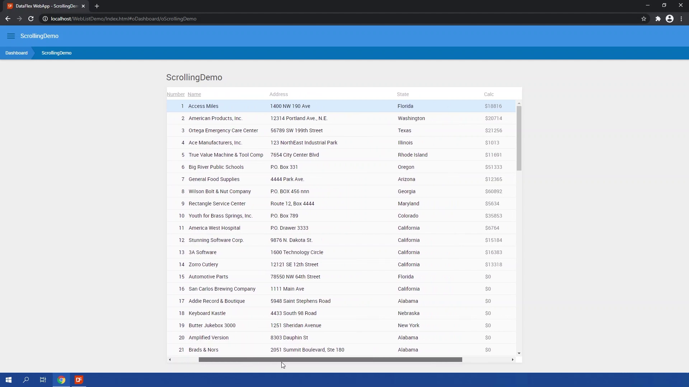The image size is (689, 387).
Task: Sort the list by Name column
Action: tap(194, 94)
